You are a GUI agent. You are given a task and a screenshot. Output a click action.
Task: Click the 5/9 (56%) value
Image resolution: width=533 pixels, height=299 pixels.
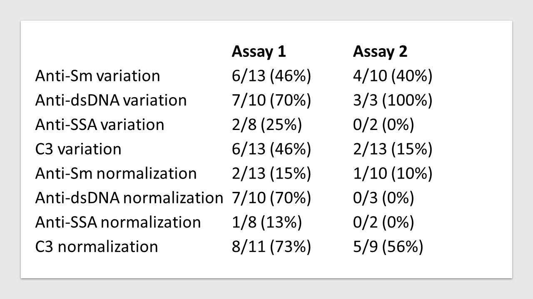[388, 246]
